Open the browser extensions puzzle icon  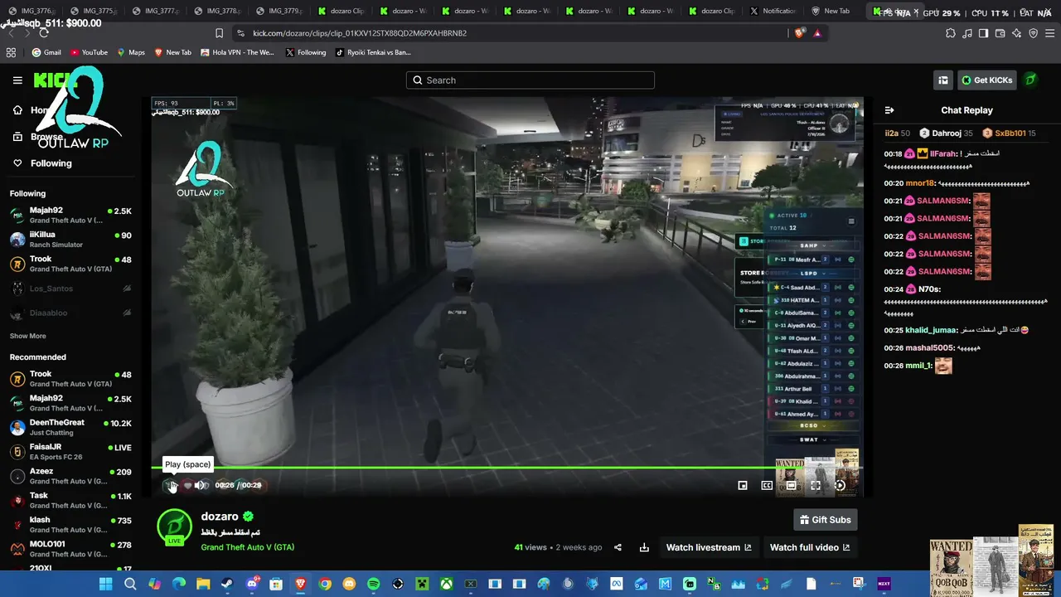[950, 33]
